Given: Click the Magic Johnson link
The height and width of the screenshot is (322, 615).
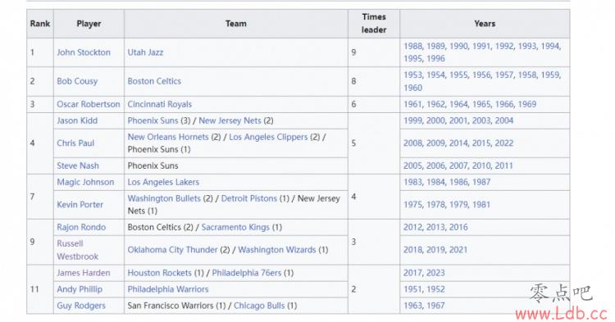Looking at the screenshot, I should (85, 182).
